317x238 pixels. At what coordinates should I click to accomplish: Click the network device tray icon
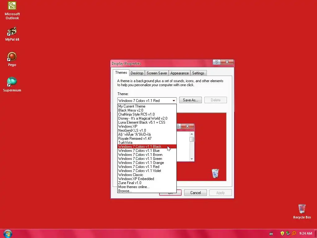pyautogui.click(x=288, y=233)
